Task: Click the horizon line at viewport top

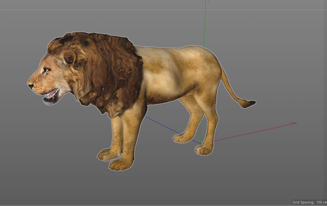Action: pos(163,10)
